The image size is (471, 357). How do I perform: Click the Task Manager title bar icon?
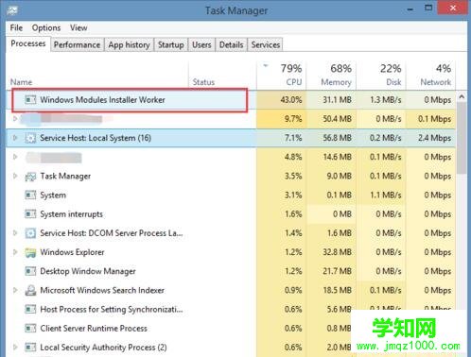click(x=12, y=10)
